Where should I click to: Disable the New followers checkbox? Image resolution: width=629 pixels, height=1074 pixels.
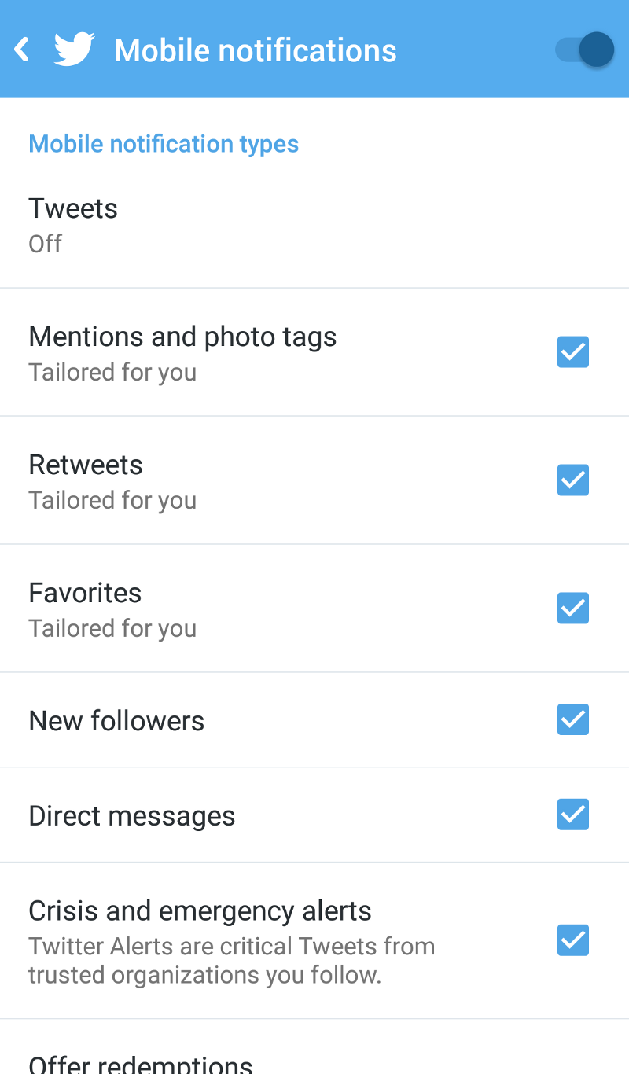point(573,719)
